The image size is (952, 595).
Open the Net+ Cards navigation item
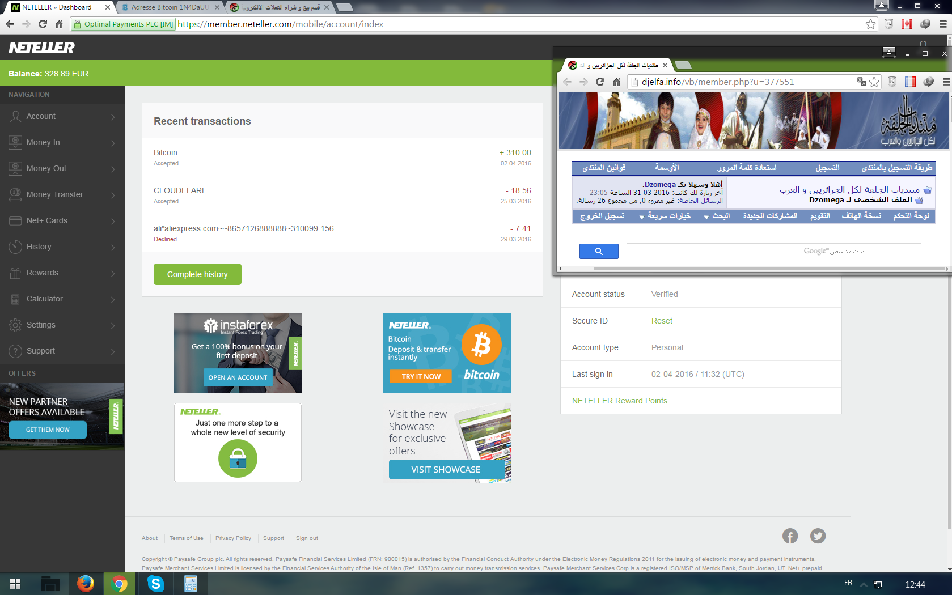[62, 220]
